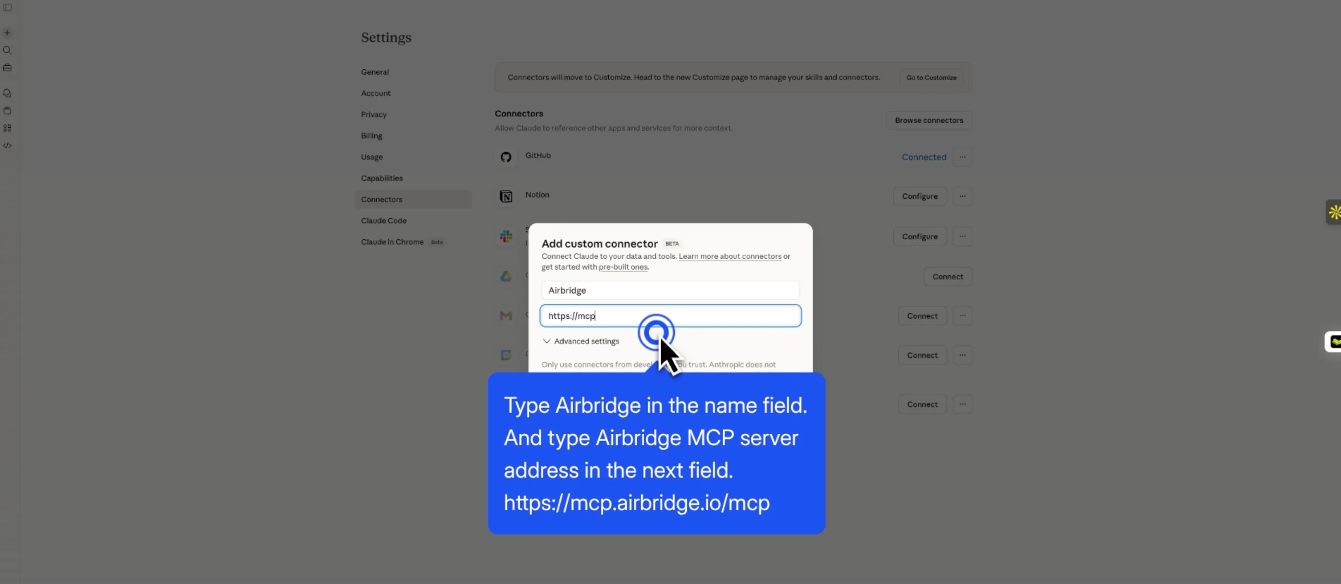
Task: Open the GitHub connector icon
Action: (x=506, y=157)
